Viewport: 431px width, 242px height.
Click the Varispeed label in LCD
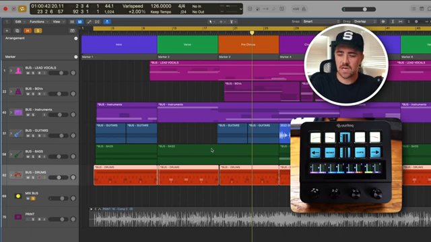[x=133, y=6]
